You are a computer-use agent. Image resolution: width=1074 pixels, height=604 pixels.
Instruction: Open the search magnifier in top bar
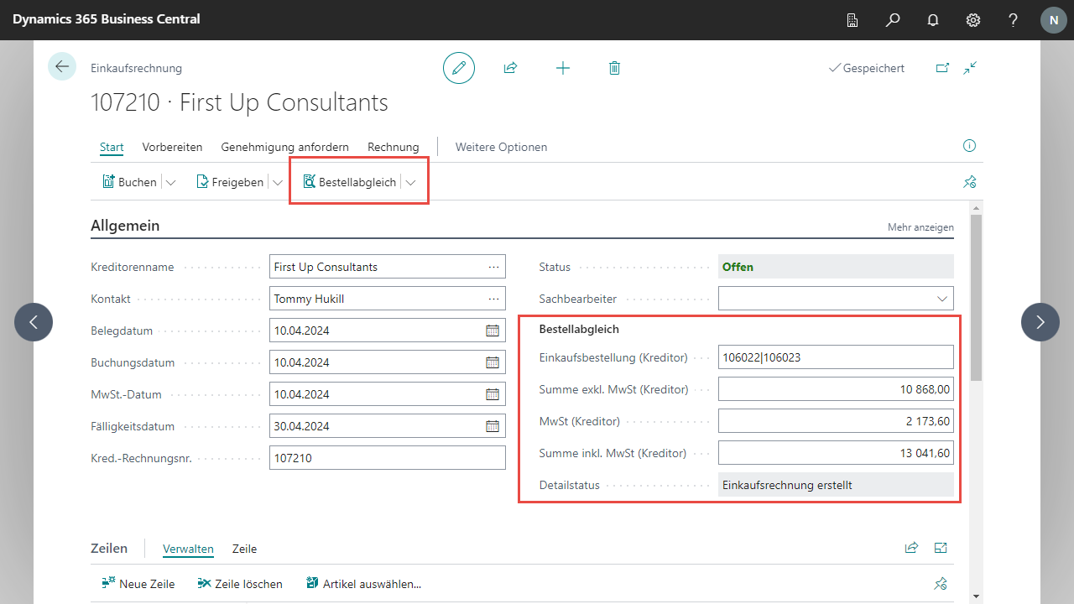click(x=893, y=20)
